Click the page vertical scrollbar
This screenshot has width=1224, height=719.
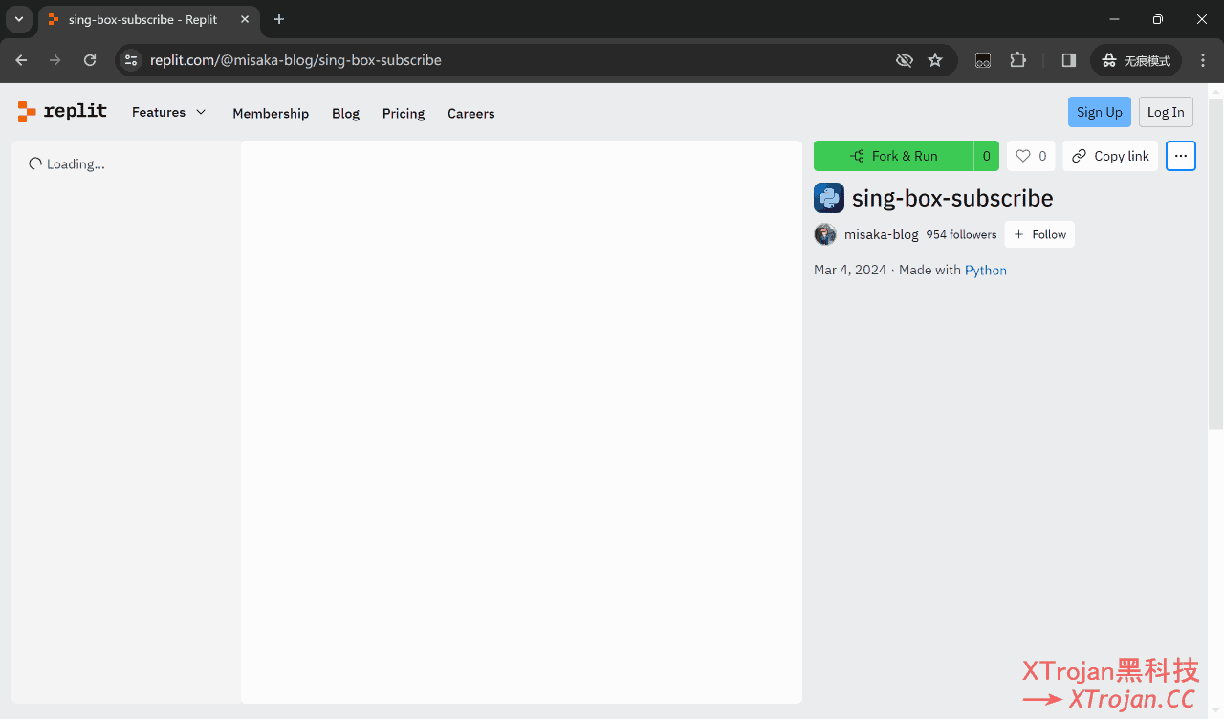tap(1215, 264)
